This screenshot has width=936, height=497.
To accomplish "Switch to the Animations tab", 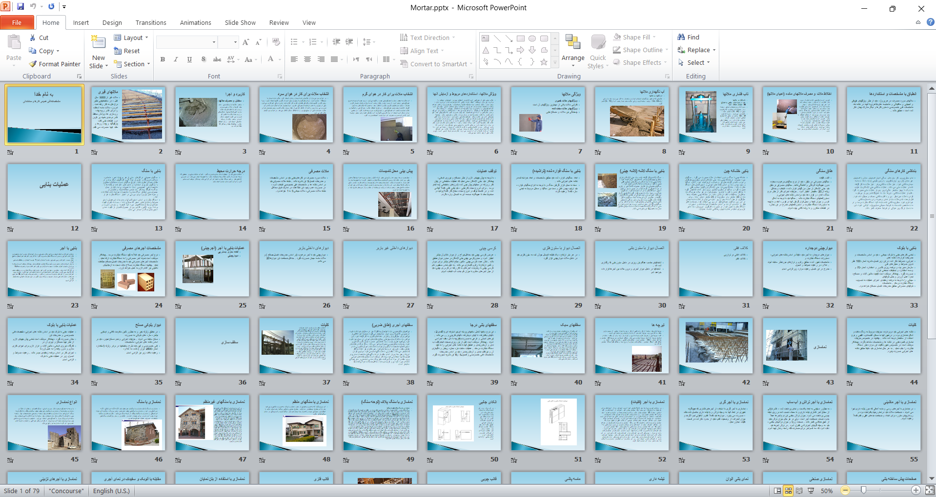I will [195, 22].
